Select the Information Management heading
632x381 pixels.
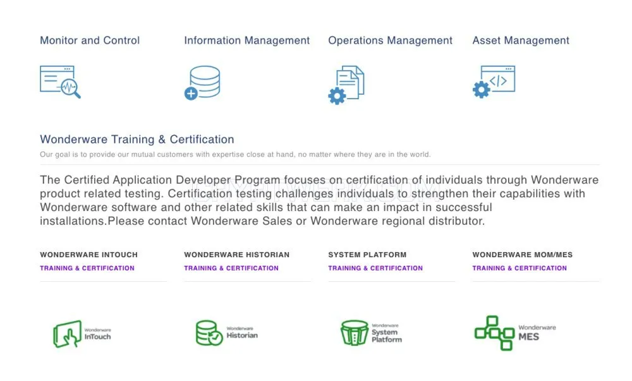pyautogui.click(x=247, y=40)
